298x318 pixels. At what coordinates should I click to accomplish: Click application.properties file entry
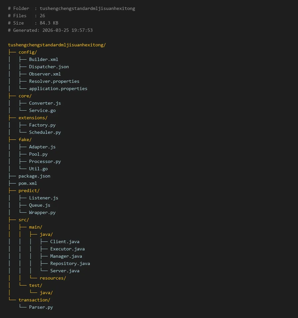(x=58, y=88)
